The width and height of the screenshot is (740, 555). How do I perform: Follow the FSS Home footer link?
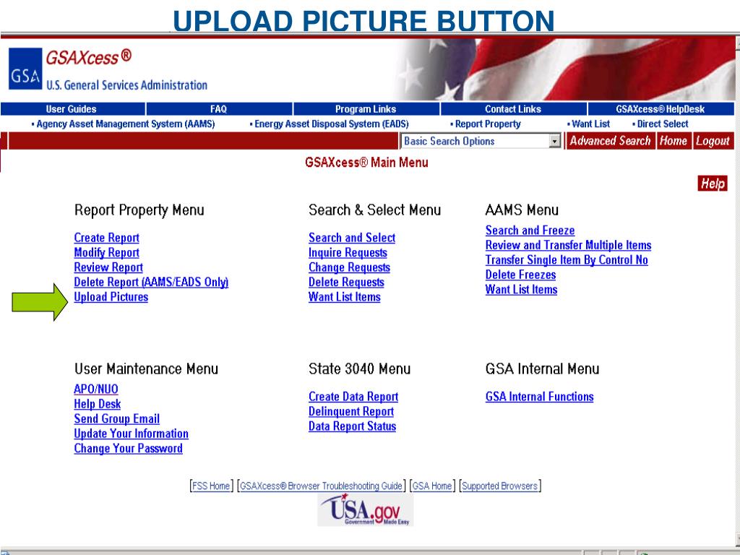[x=211, y=486]
